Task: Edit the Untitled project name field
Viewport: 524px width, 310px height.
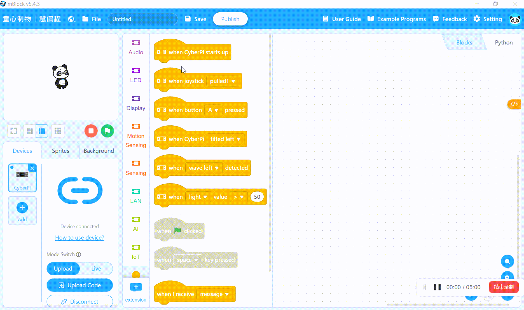Action: 142,19
